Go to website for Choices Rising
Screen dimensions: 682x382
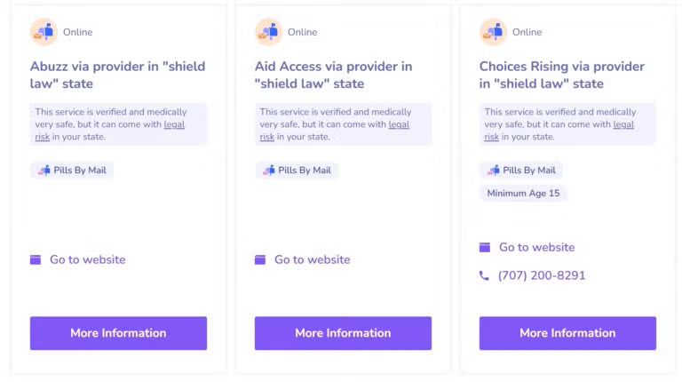coord(536,247)
